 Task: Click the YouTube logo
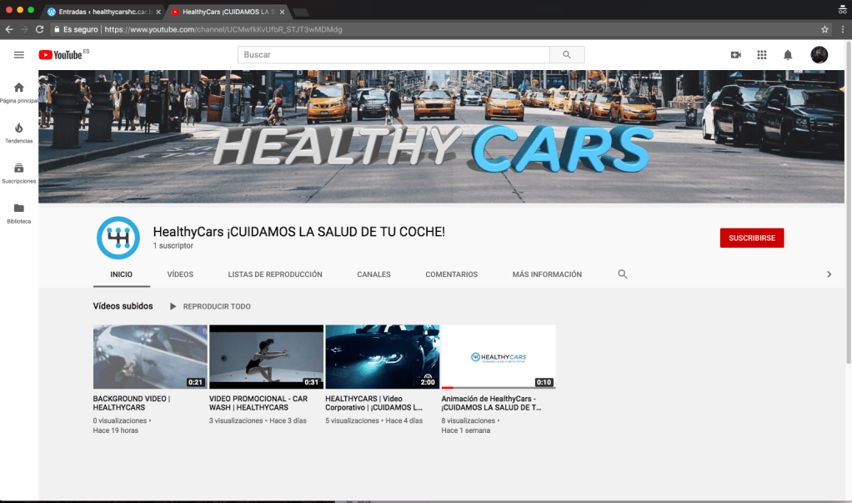click(x=60, y=55)
